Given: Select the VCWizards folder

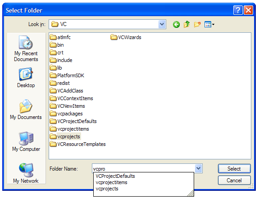Looking at the screenshot, I should 126,37.
